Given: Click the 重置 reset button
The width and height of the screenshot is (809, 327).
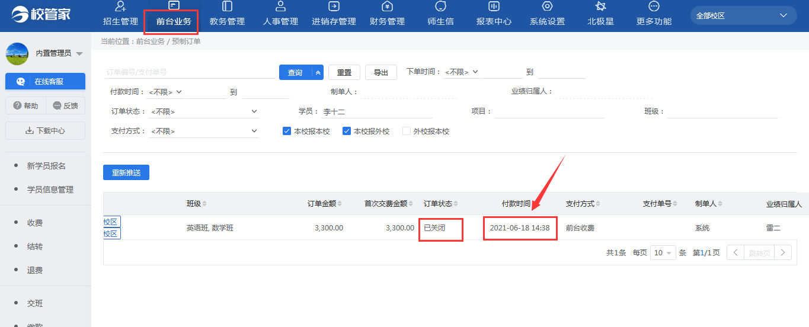Looking at the screenshot, I should point(344,72).
